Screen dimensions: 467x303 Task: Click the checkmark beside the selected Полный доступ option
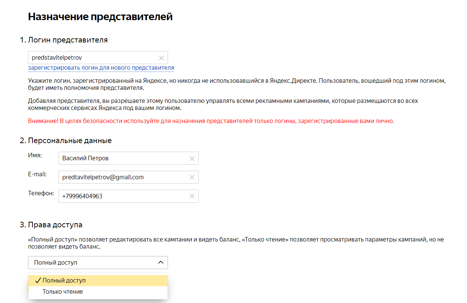(38, 281)
